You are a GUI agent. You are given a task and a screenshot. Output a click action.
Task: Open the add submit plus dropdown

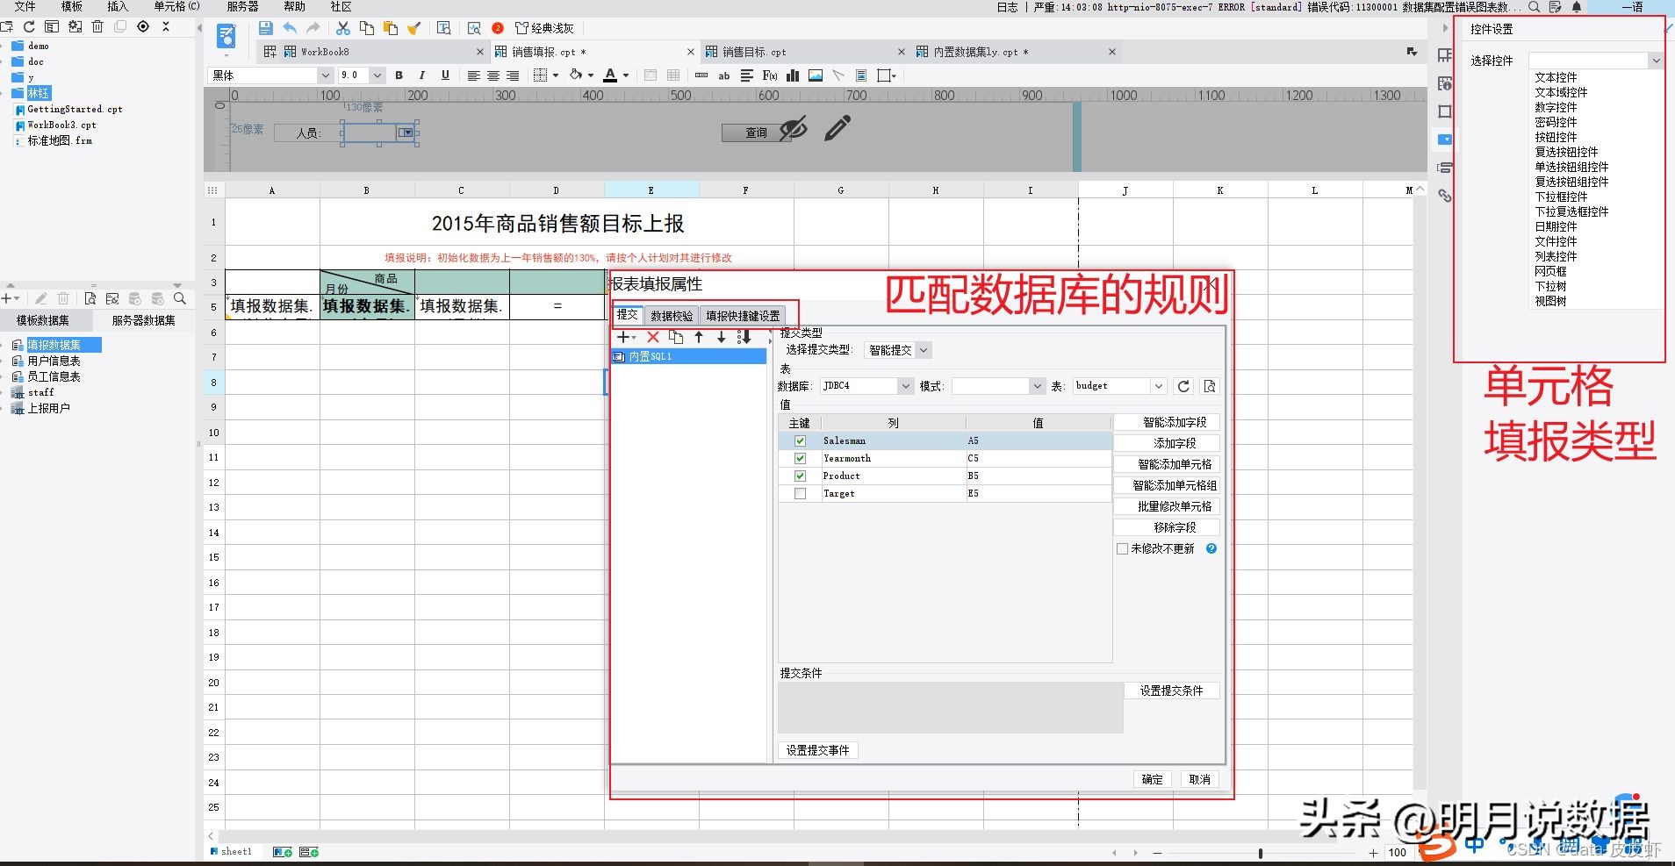(627, 337)
